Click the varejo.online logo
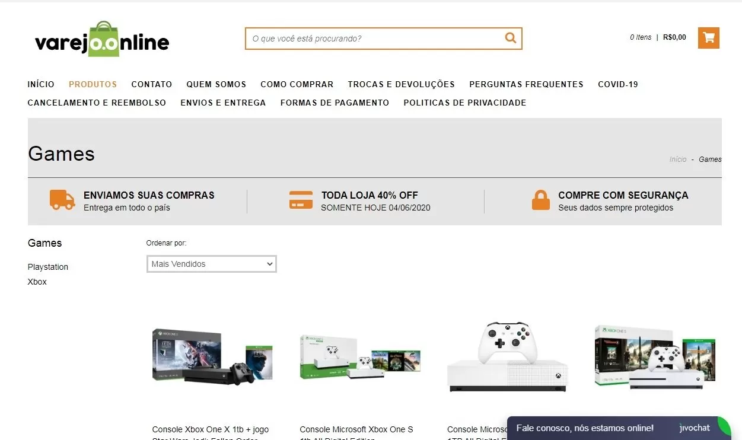This screenshot has height=440, width=742. (x=102, y=40)
